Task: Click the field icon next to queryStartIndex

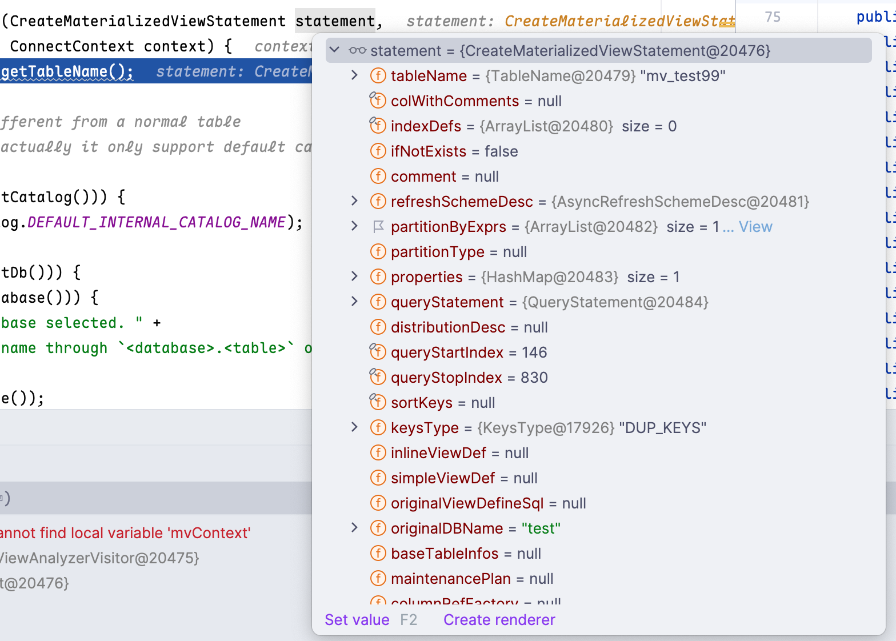Action: (x=378, y=352)
